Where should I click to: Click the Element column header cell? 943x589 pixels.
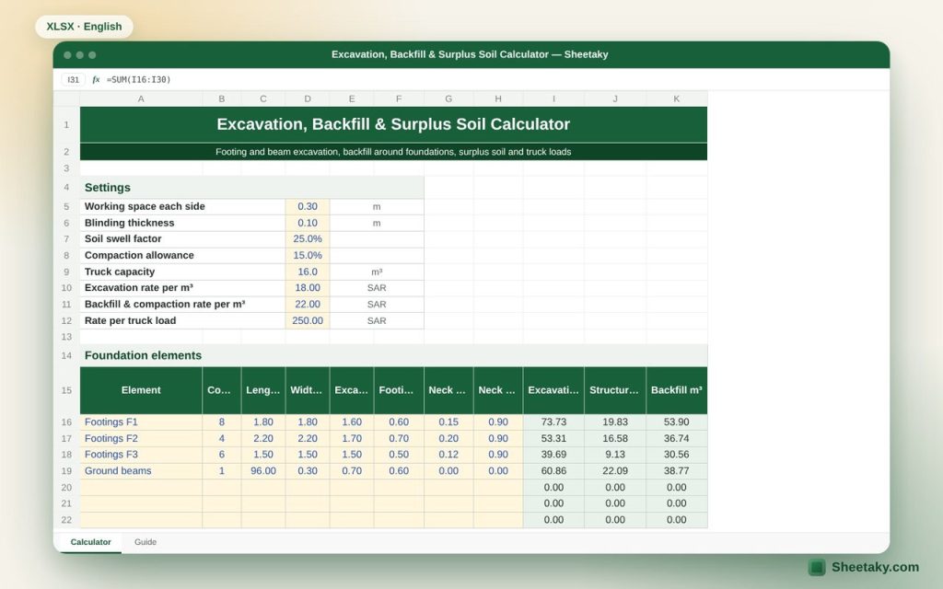pyautogui.click(x=141, y=390)
